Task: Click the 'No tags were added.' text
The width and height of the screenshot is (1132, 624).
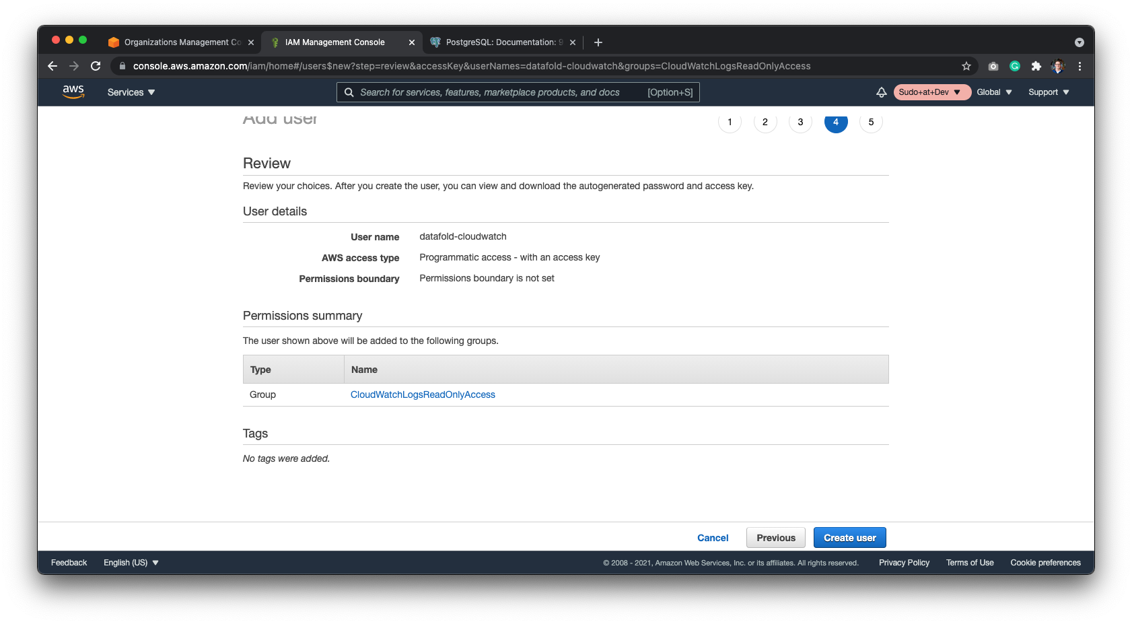Action: [x=286, y=458]
